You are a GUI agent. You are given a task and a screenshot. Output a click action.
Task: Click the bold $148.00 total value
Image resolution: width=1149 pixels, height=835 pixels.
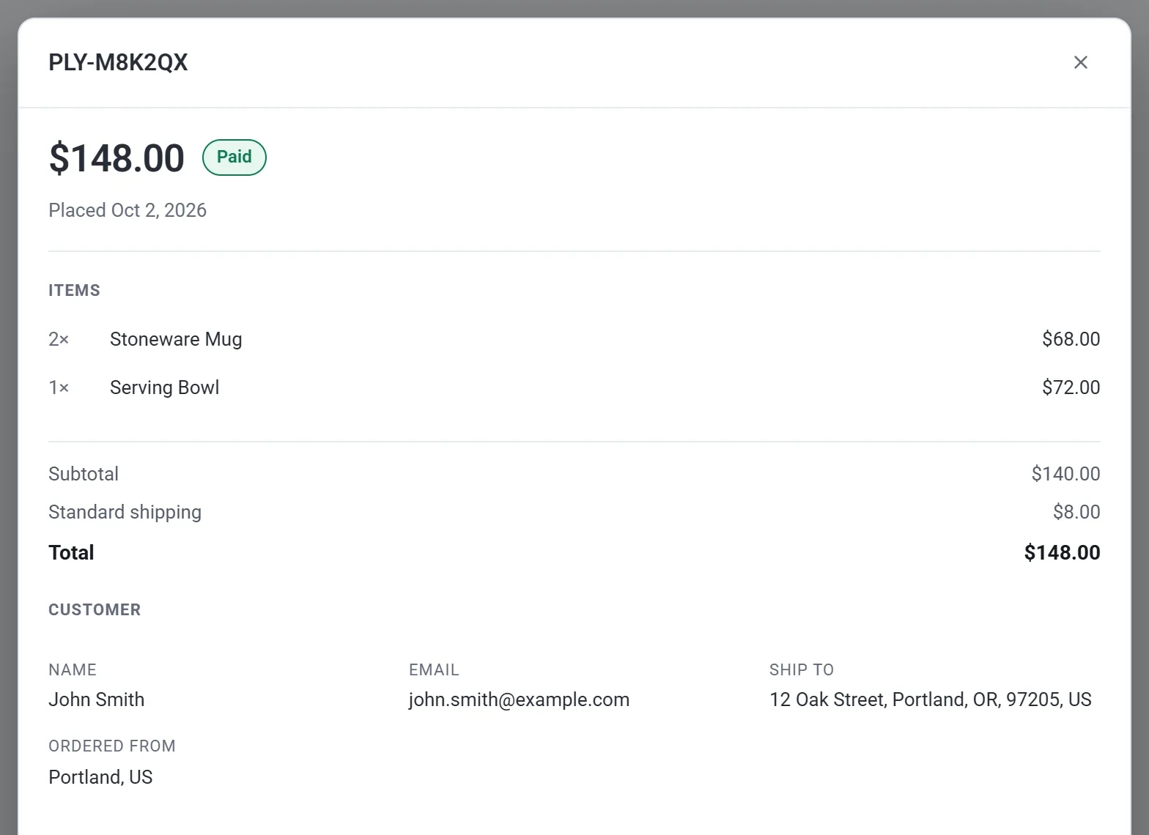tap(1062, 552)
